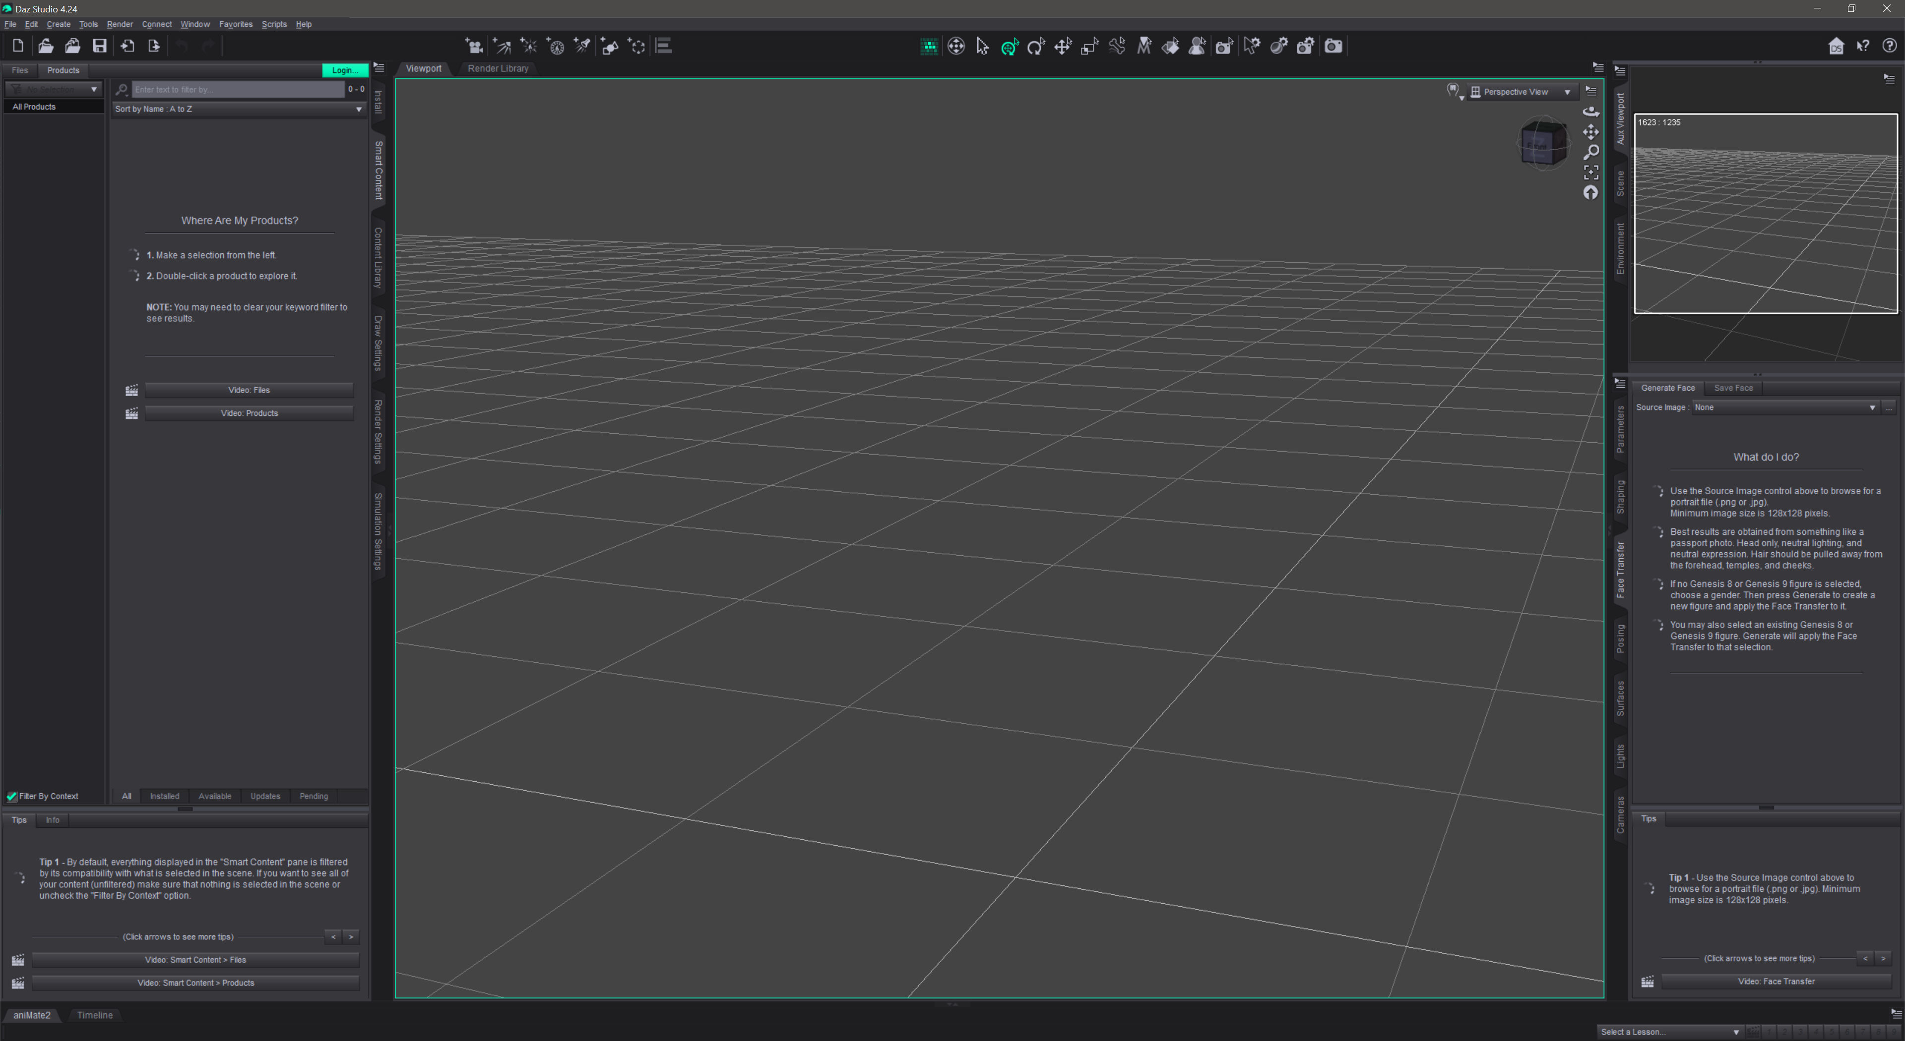Image resolution: width=1905 pixels, height=1041 pixels.
Task: Create a new camera
Action: (474, 46)
